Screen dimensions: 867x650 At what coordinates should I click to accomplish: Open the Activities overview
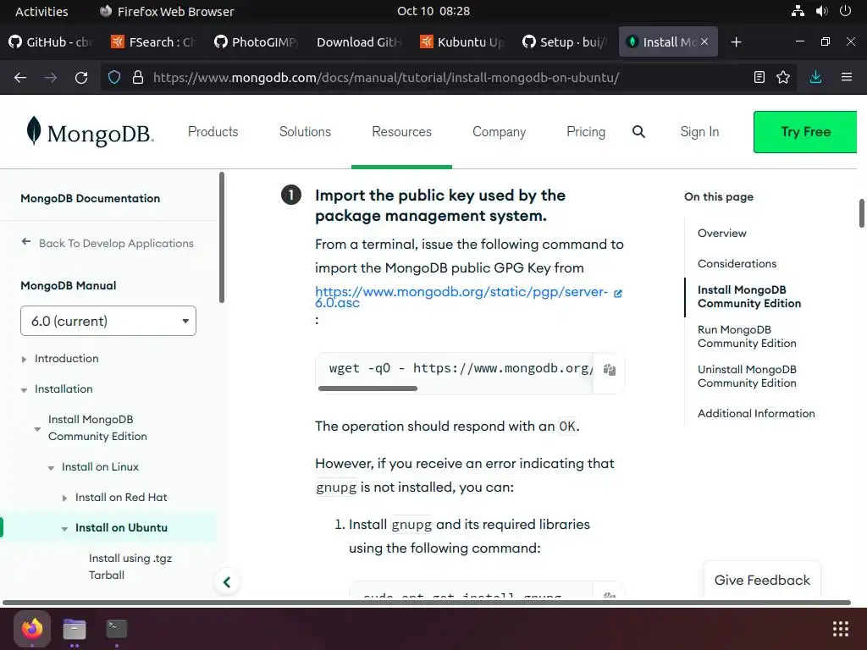pyautogui.click(x=41, y=11)
